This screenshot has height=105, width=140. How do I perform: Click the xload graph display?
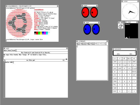pos(131,31)
